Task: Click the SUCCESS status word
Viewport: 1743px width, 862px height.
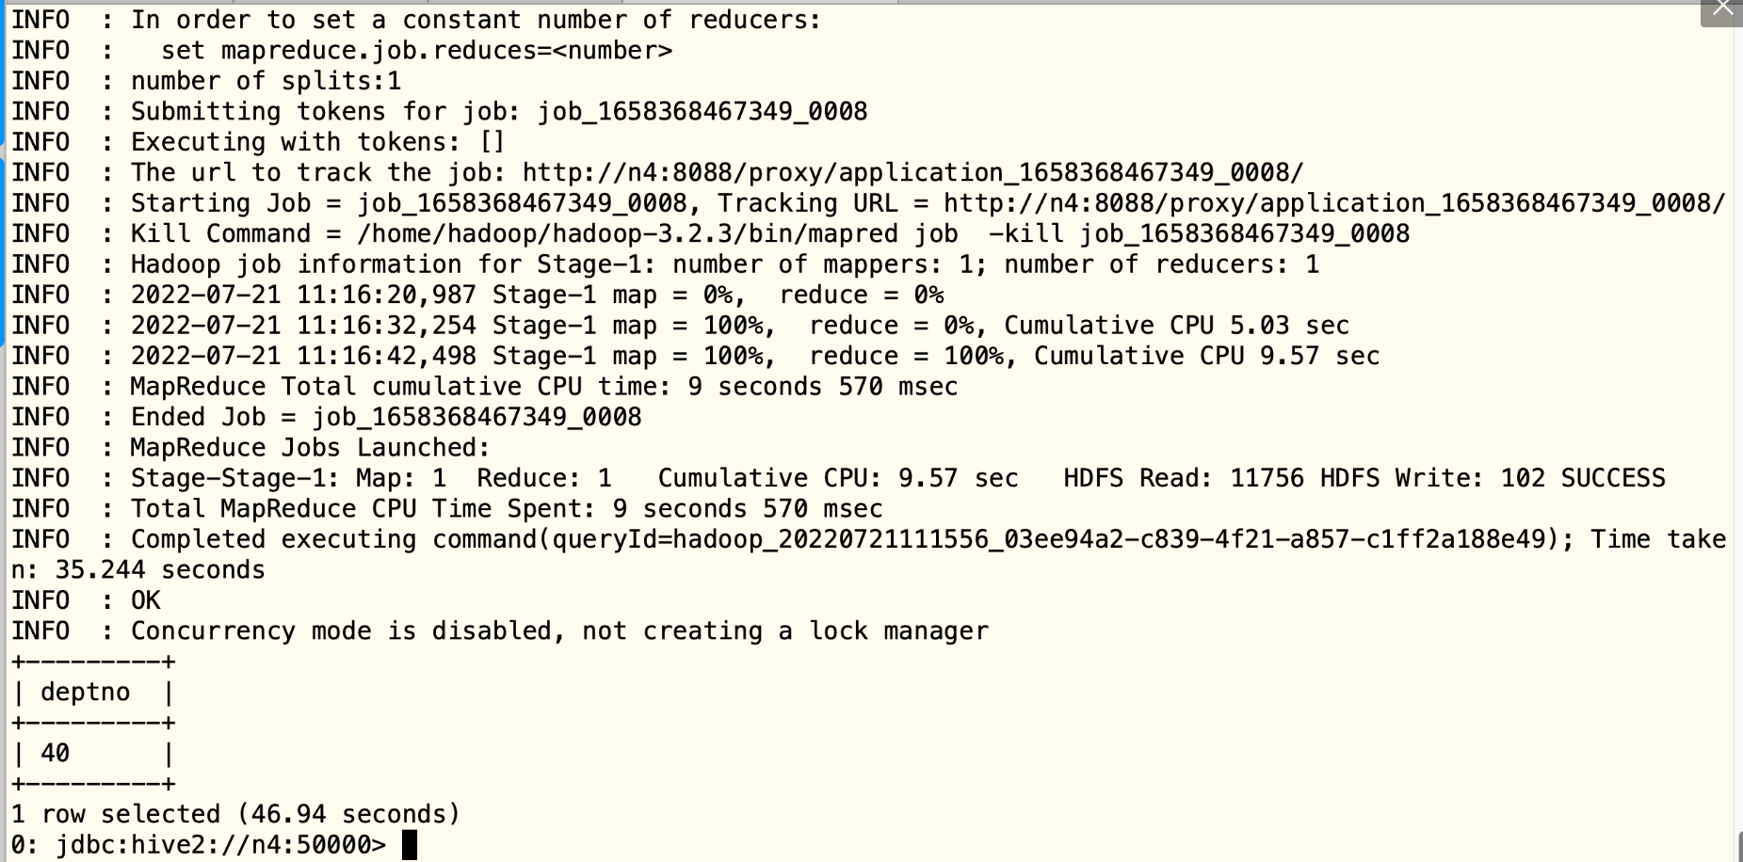Action: click(x=1612, y=478)
